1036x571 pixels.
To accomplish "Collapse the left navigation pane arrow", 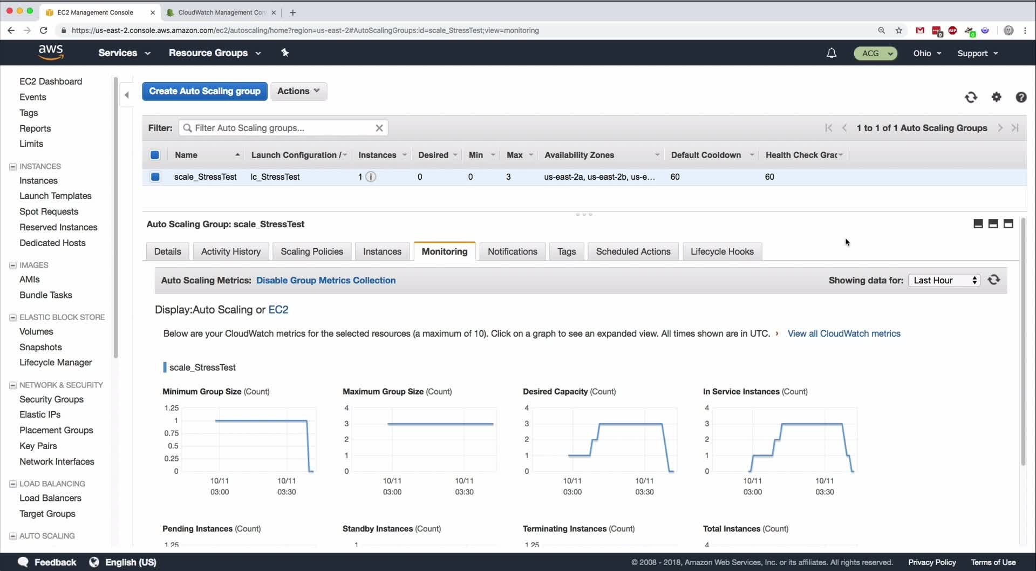I will point(127,95).
